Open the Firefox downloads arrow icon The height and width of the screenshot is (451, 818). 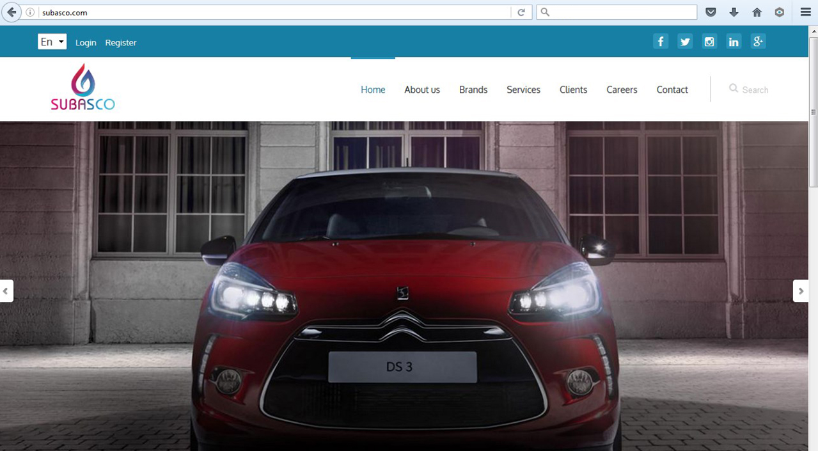(734, 12)
